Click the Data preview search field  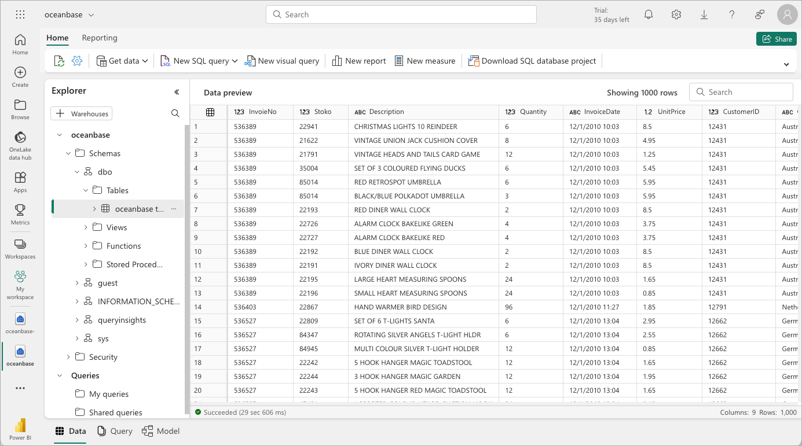[x=741, y=92]
